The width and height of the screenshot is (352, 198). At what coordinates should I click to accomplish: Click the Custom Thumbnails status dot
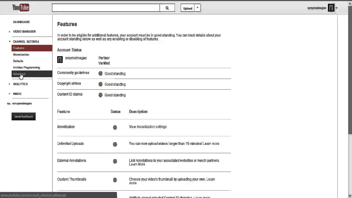point(115,180)
